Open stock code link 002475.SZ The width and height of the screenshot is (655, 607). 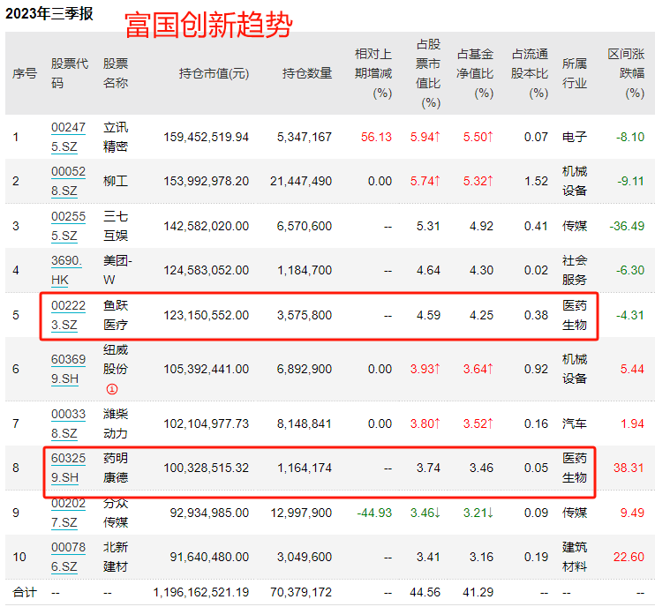pyautogui.click(x=69, y=137)
